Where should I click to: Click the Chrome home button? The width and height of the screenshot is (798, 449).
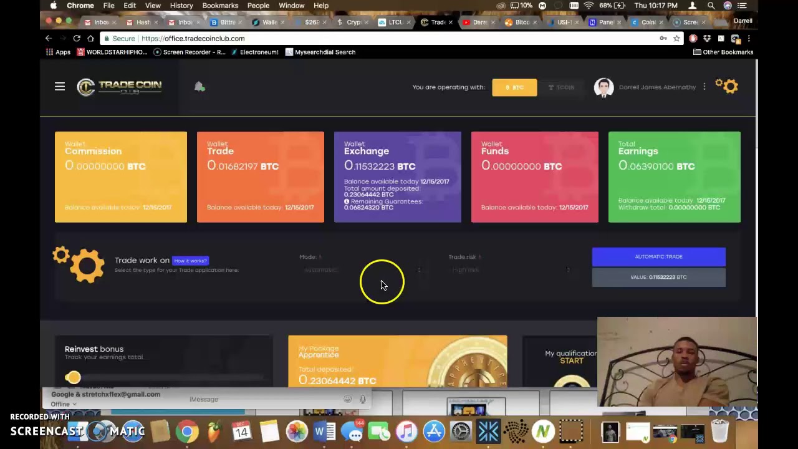coord(90,39)
